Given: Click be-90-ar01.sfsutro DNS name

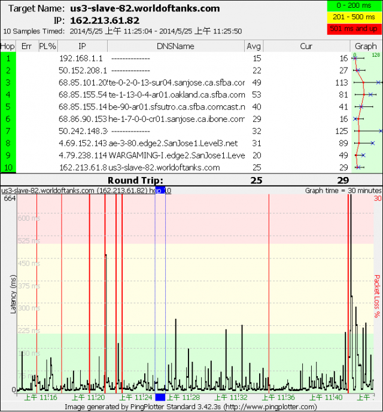Looking at the screenshot, I should point(177,106).
